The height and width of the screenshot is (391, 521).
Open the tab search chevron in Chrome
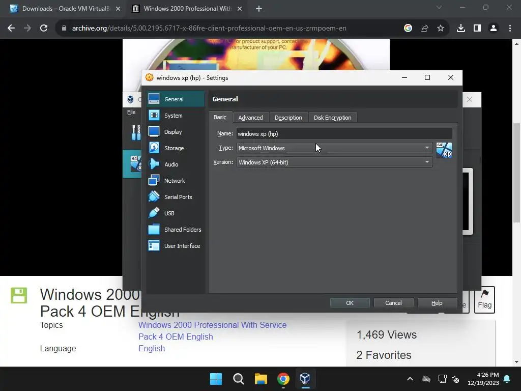pyautogui.click(x=439, y=7)
